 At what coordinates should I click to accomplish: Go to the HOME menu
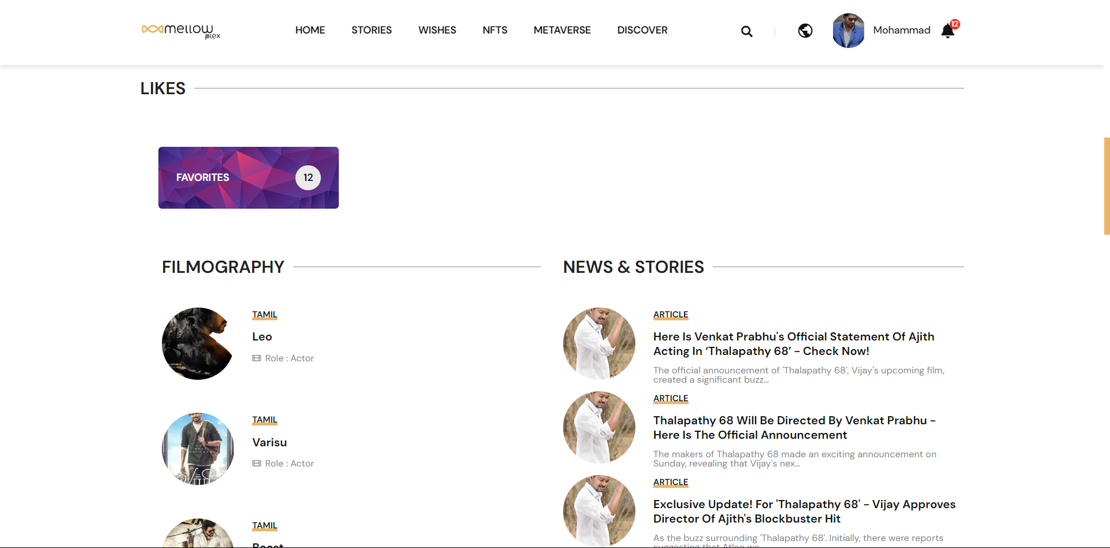pos(310,30)
